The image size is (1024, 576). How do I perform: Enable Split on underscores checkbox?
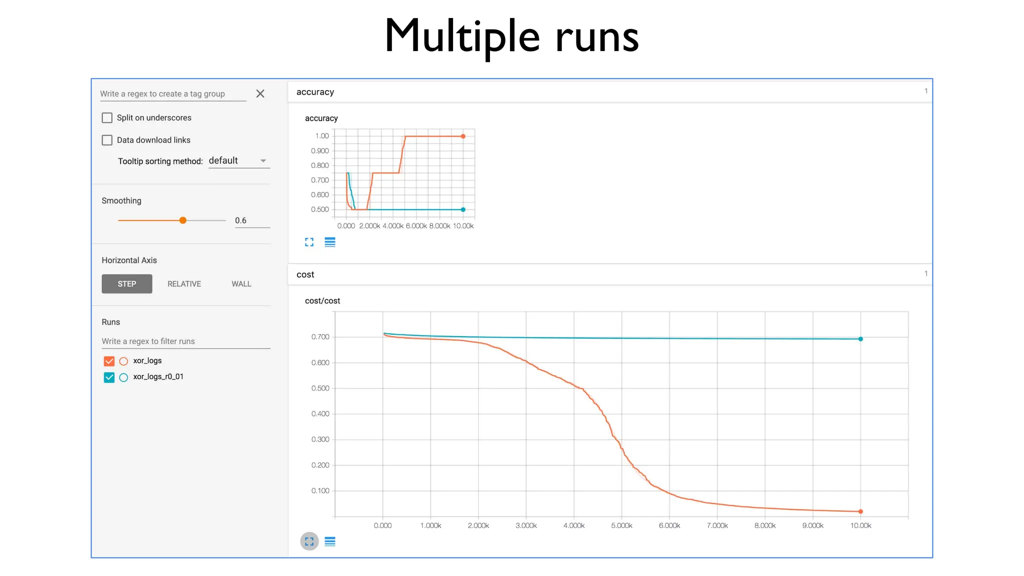tap(107, 118)
